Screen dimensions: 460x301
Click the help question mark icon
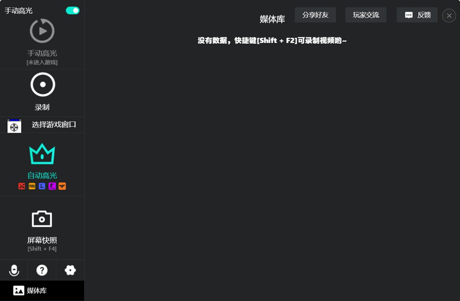point(42,270)
